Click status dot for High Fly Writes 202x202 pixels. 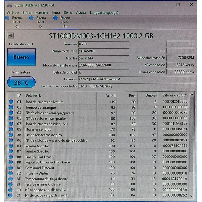10,173
